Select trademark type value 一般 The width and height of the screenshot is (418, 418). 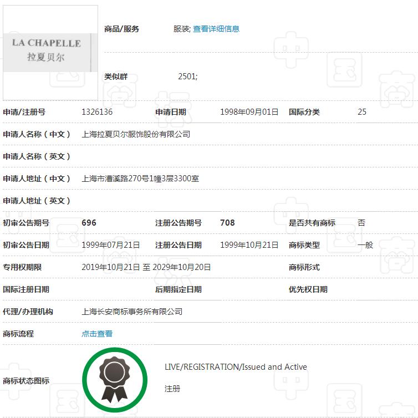tap(365, 244)
